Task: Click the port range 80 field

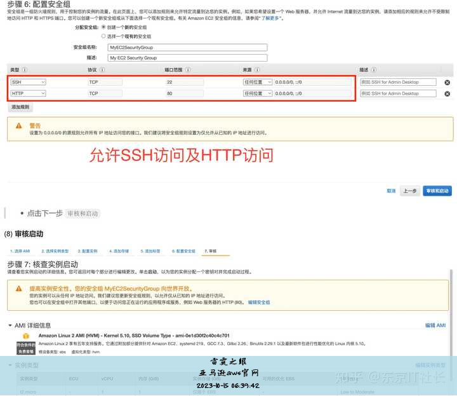Action: tap(185, 93)
